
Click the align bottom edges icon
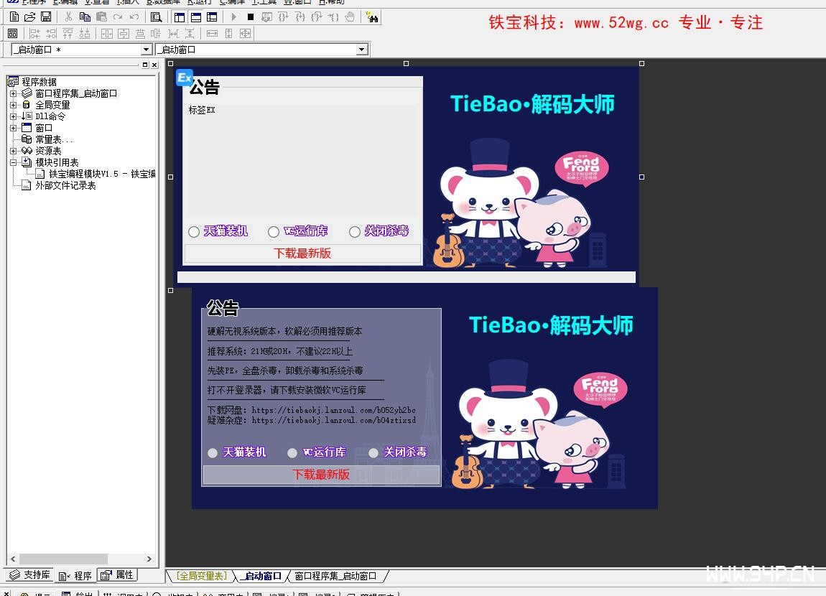tap(84, 34)
